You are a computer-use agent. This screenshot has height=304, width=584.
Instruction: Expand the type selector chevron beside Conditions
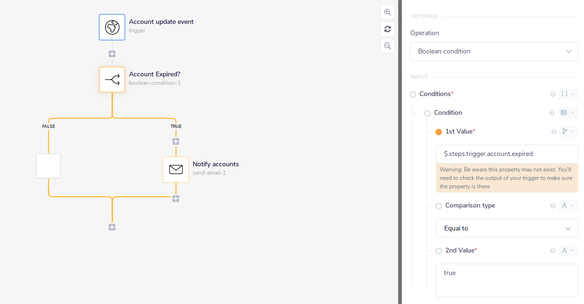click(x=573, y=94)
